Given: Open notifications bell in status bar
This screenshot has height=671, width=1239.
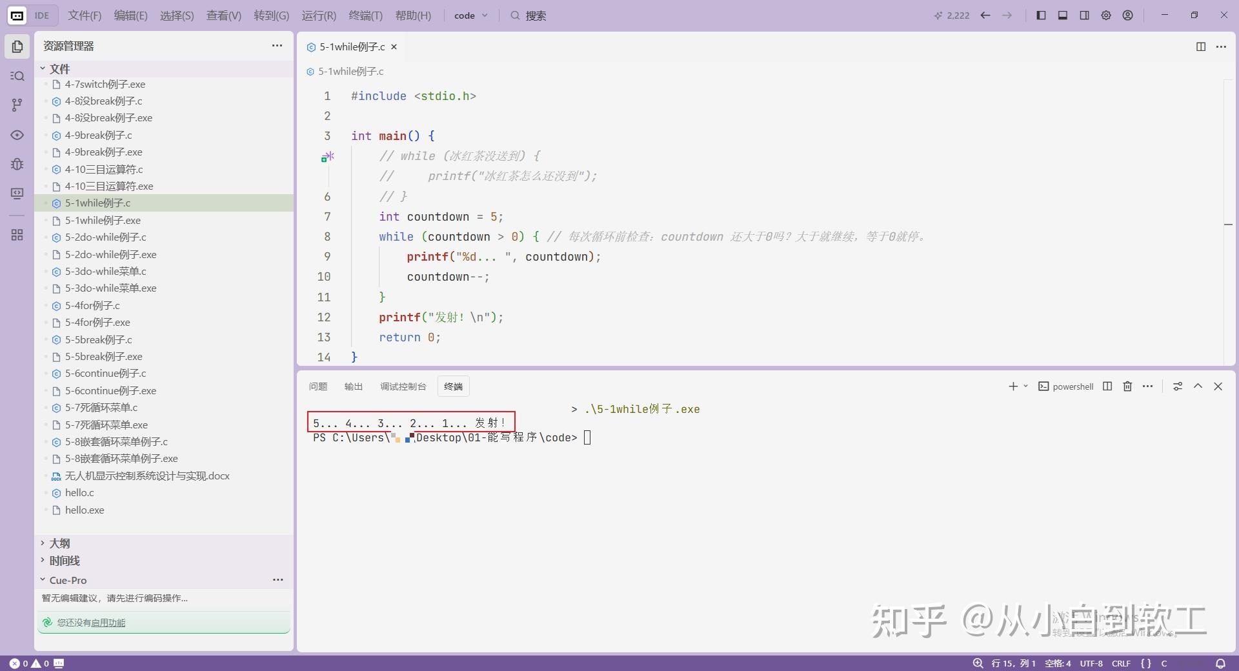Looking at the screenshot, I should point(1221,663).
